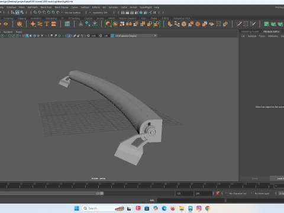Click the first green-bracketed Combine shelf icon
The image size is (284, 213).
tap(108, 24)
